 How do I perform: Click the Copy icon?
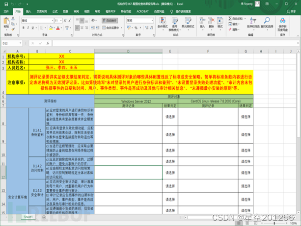(x=13, y=24)
